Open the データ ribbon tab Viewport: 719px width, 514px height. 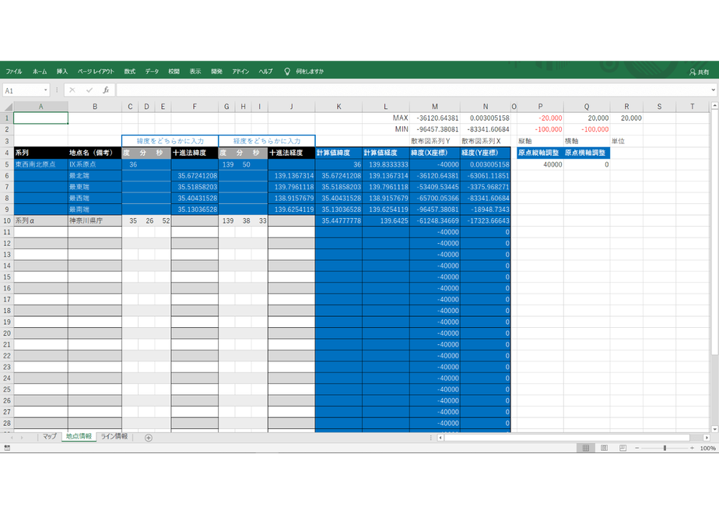click(153, 72)
